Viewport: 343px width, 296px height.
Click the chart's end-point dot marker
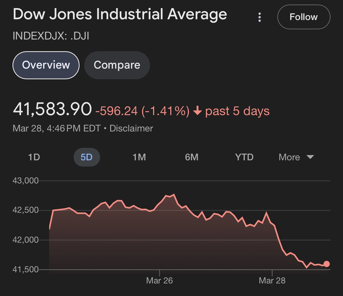pyautogui.click(x=327, y=264)
